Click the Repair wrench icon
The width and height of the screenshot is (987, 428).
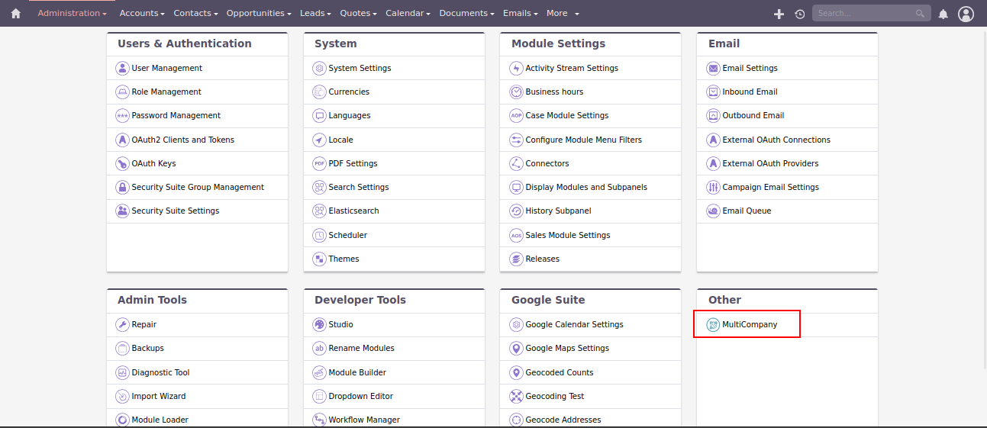[122, 324]
